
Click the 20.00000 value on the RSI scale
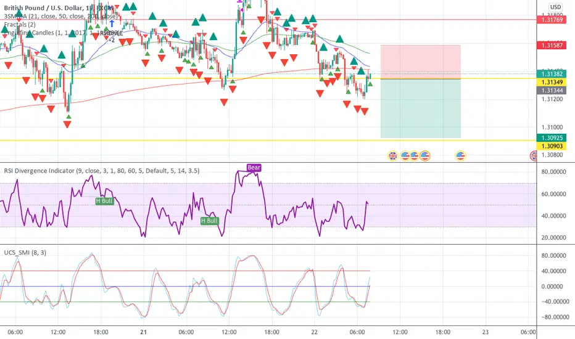[x=554, y=237]
